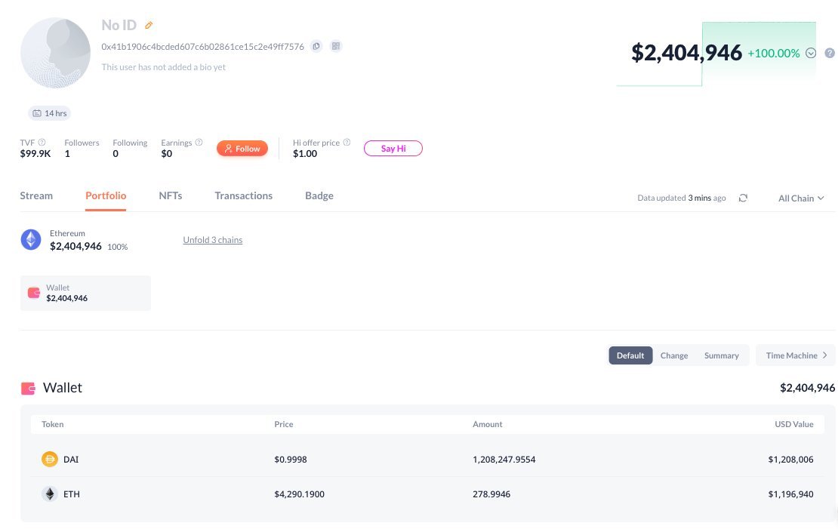The height and width of the screenshot is (529, 838).
Task: Open the All Chain dropdown
Action: [x=800, y=198]
